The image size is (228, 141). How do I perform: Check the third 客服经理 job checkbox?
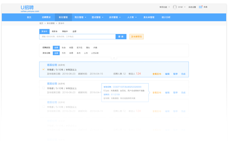click(43, 107)
